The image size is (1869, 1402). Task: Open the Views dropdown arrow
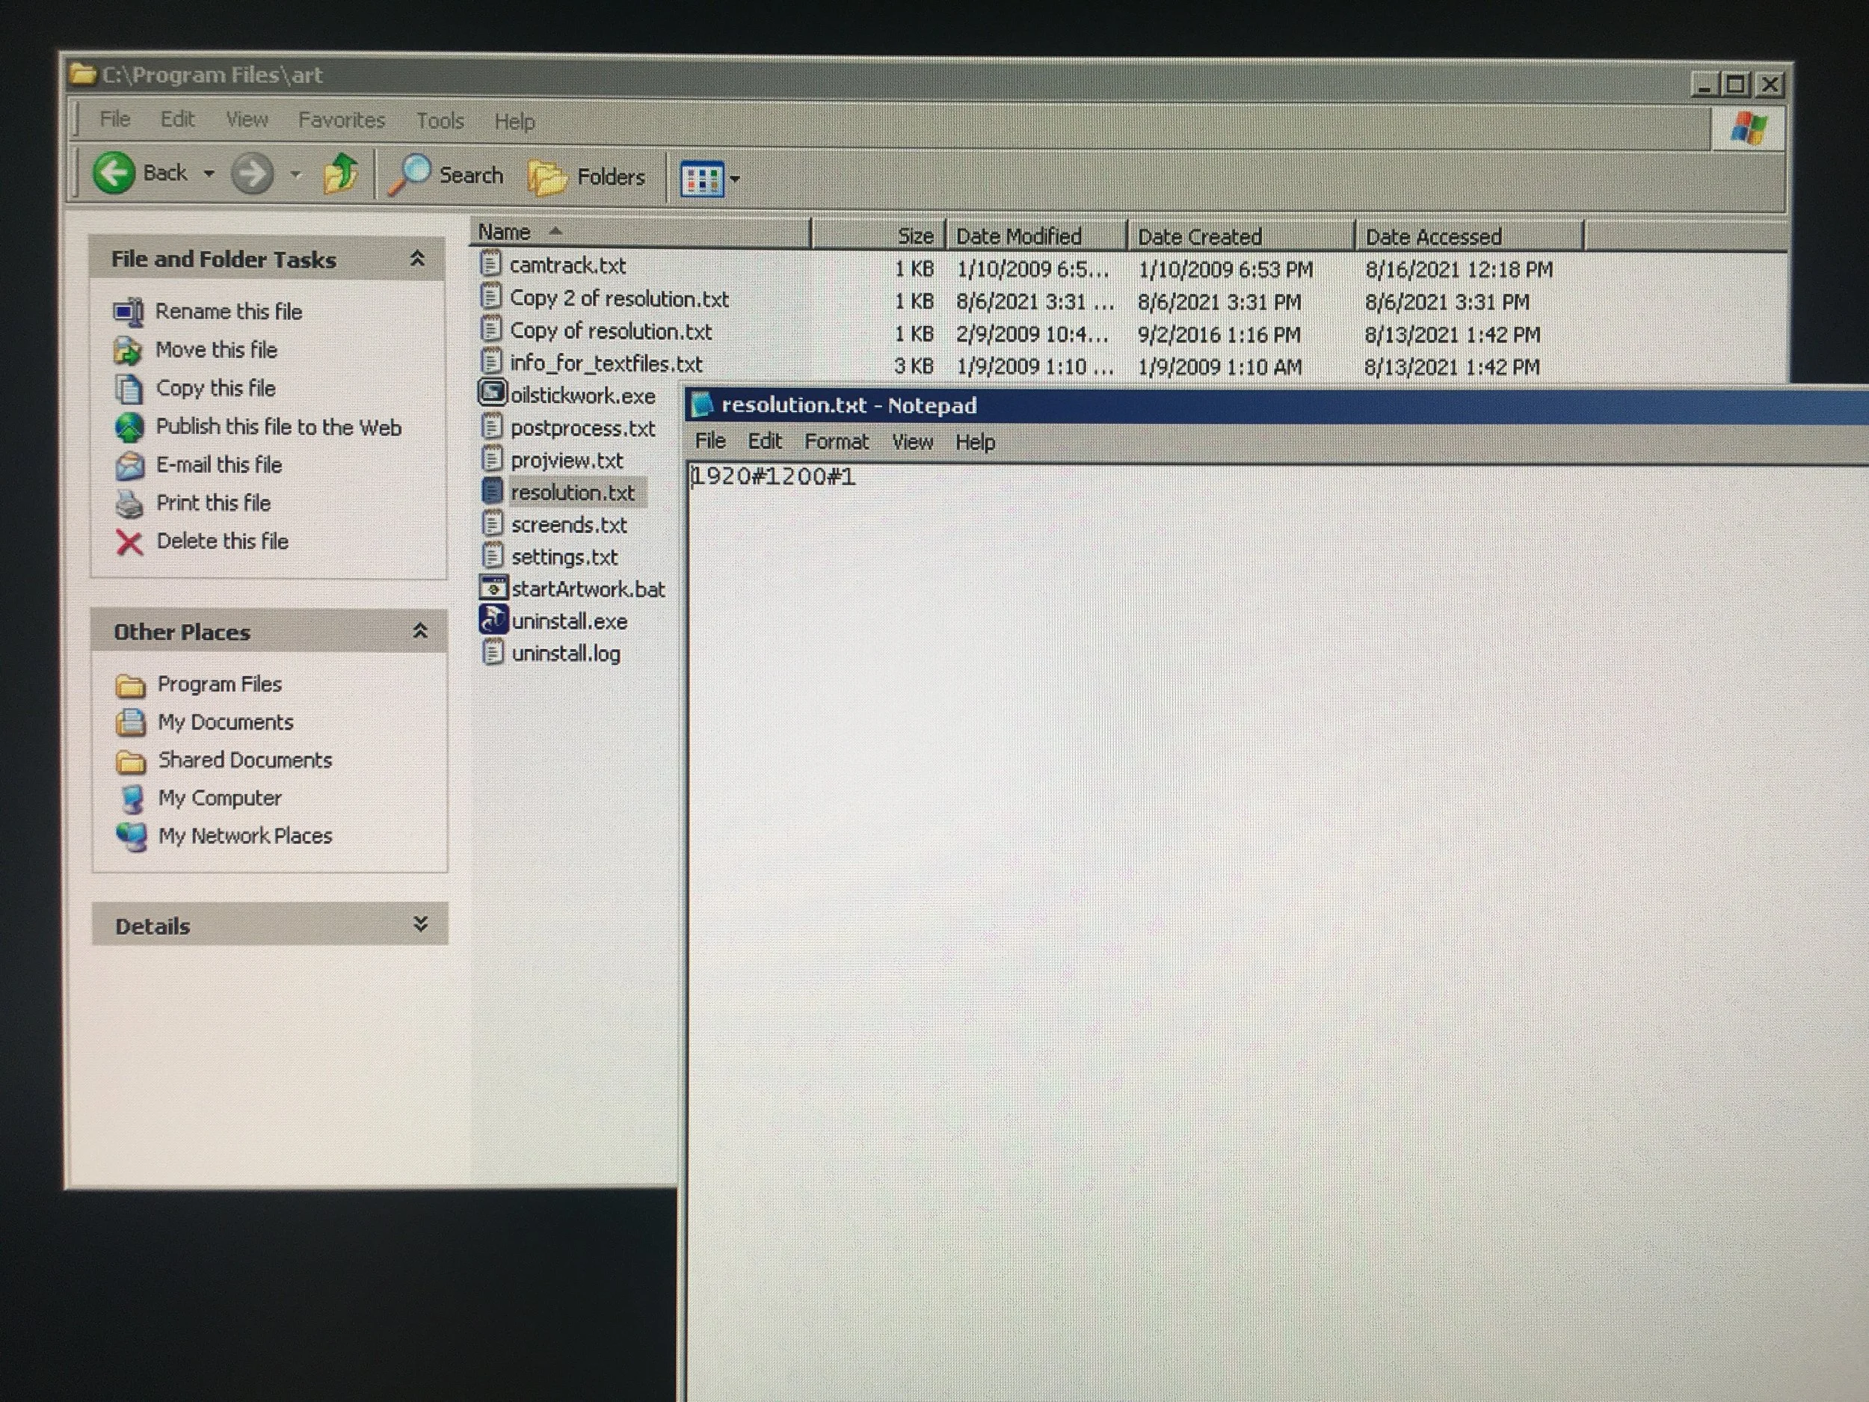point(735,179)
